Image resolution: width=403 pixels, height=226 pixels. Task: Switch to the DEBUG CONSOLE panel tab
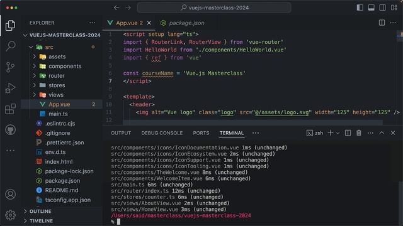(162, 133)
